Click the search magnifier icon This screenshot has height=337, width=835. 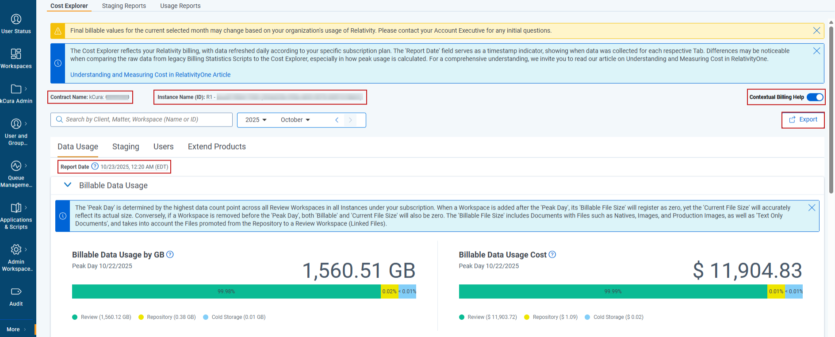pos(59,119)
